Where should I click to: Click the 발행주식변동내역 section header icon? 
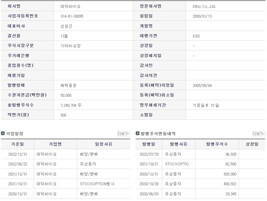(x=137, y=133)
